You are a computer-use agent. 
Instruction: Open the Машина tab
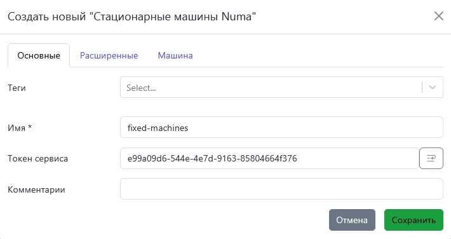(x=175, y=55)
